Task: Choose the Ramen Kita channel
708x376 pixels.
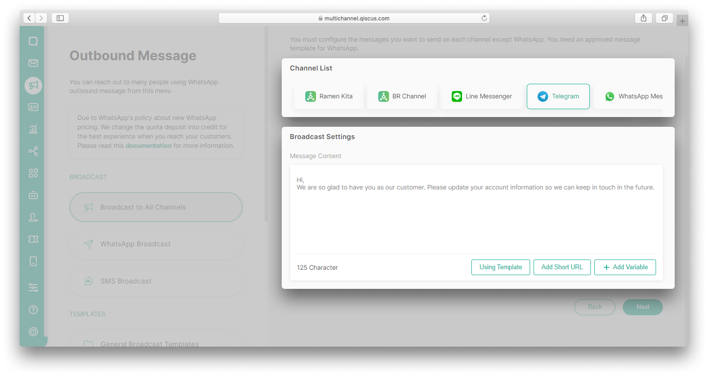Action: 329,96
